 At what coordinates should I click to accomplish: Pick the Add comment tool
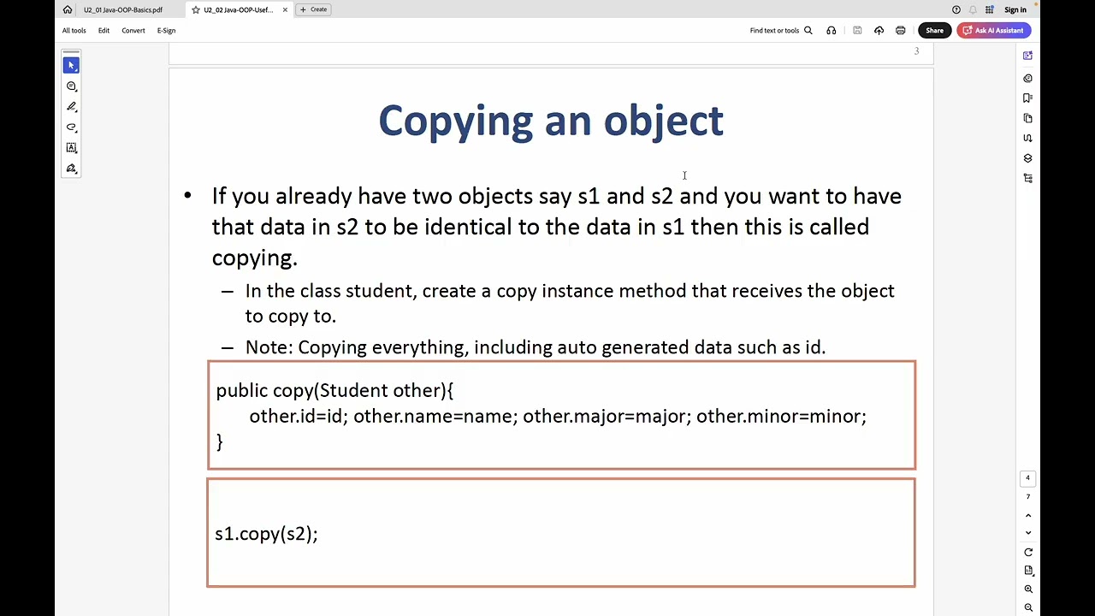coord(71,86)
